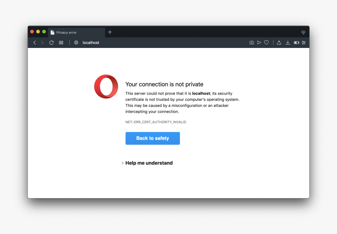Click the globe site info icon
337x234 pixels.
pyautogui.click(x=76, y=42)
